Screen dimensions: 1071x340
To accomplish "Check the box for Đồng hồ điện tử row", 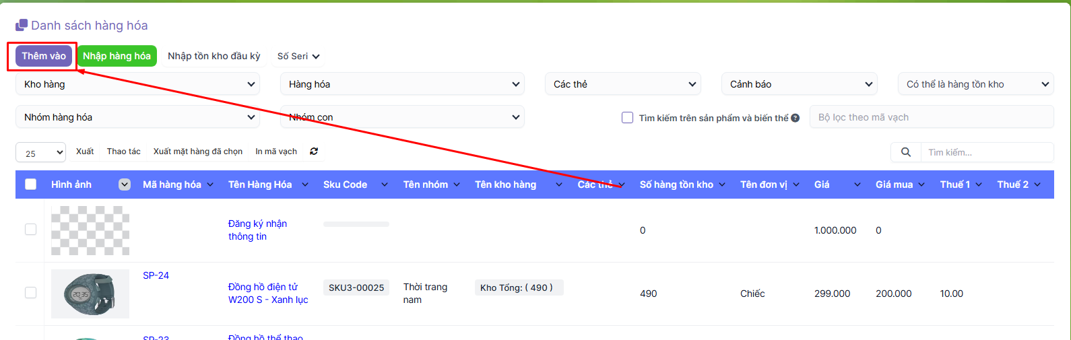I will click(31, 293).
